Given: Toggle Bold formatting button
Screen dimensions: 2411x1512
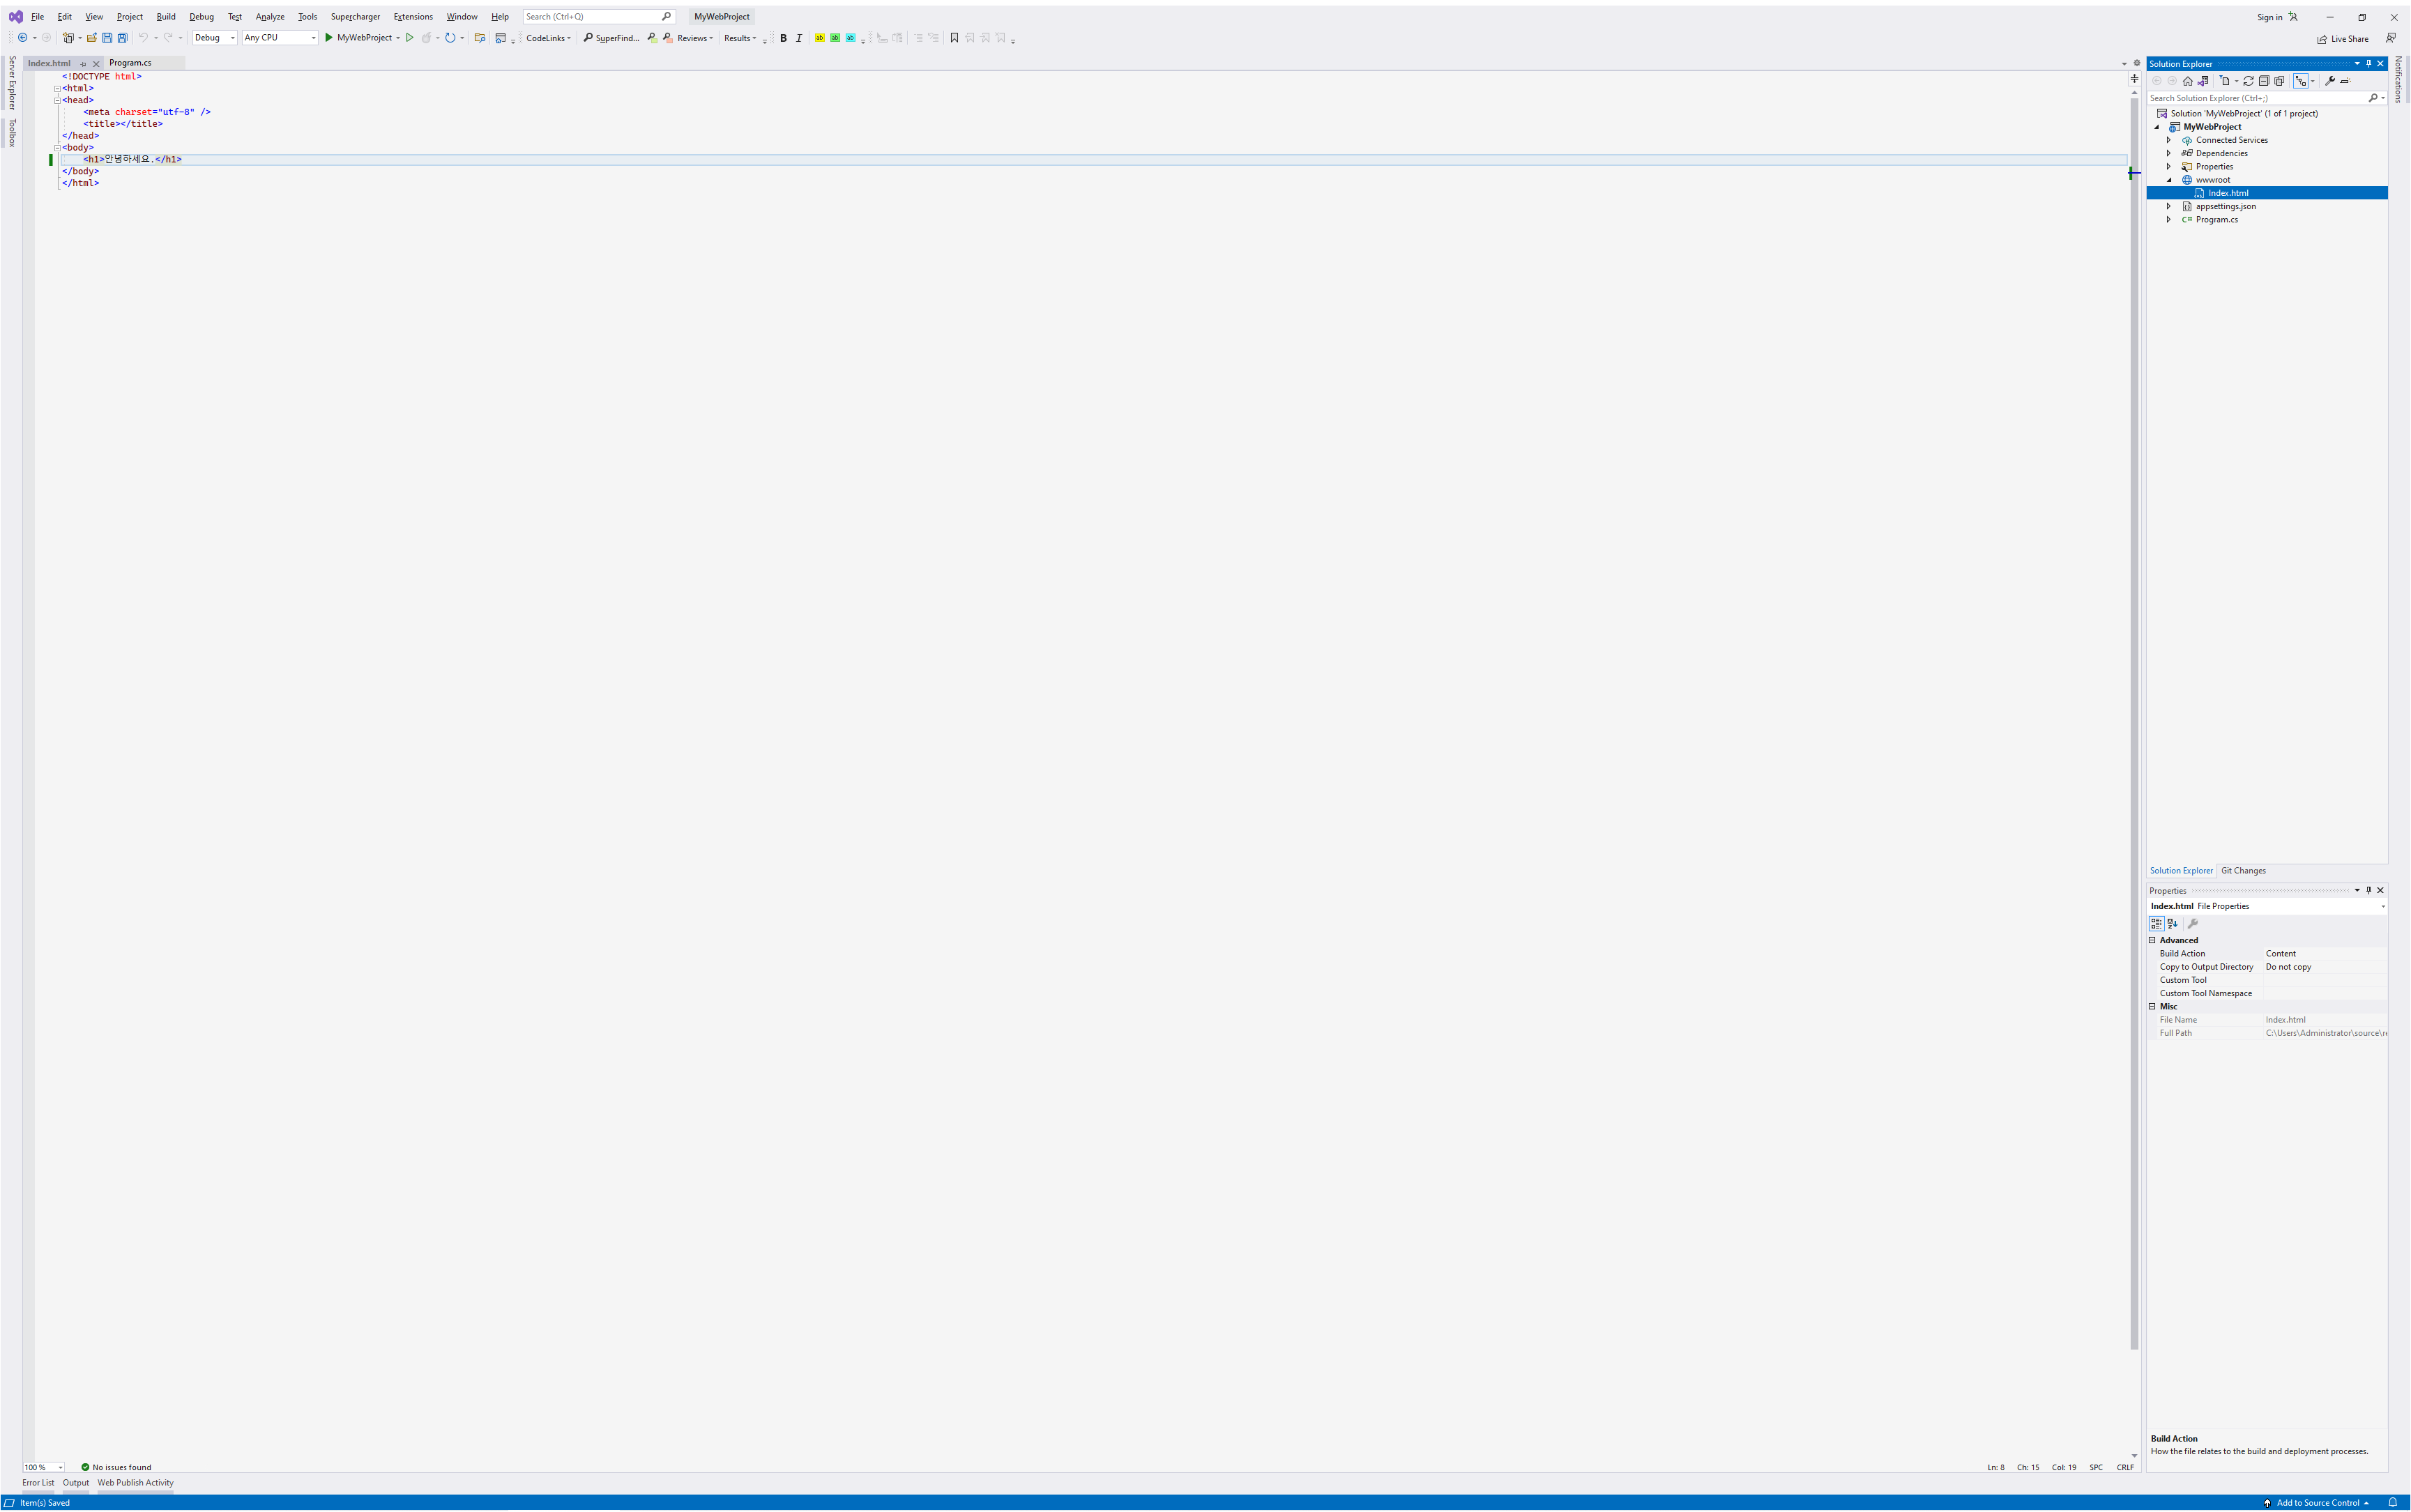Looking at the screenshot, I should tap(783, 38).
